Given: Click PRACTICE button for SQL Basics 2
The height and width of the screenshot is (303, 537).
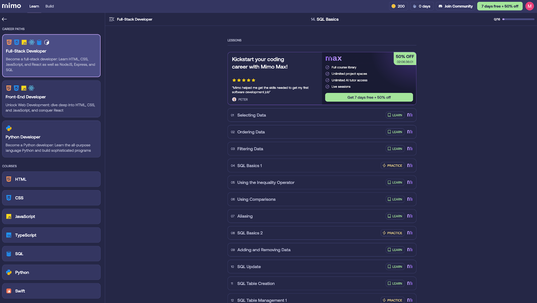Looking at the screenshot, I should (392, 233).
